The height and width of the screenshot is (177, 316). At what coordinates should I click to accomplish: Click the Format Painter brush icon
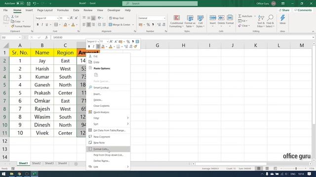click(x=12, y=26)
